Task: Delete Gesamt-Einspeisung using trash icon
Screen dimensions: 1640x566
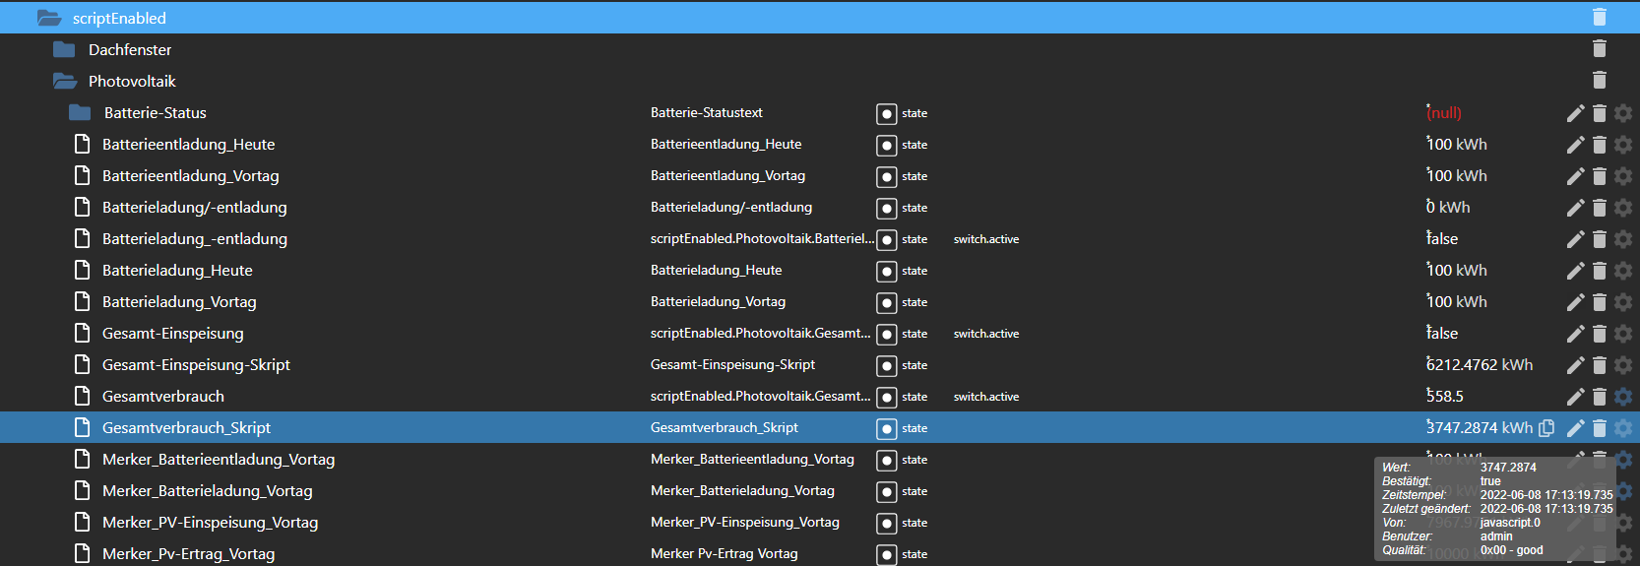Action: coord(1600,334)
